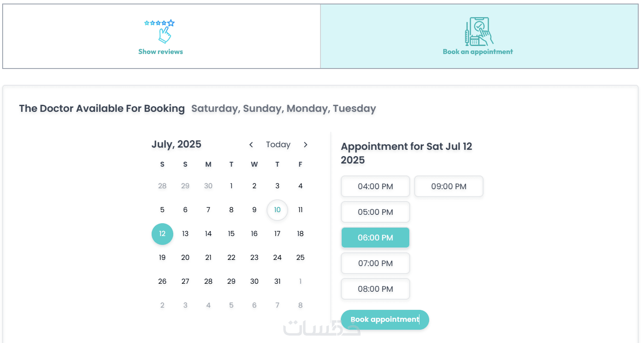Select the 04:00 PM time slot

(x=375, y=187)
